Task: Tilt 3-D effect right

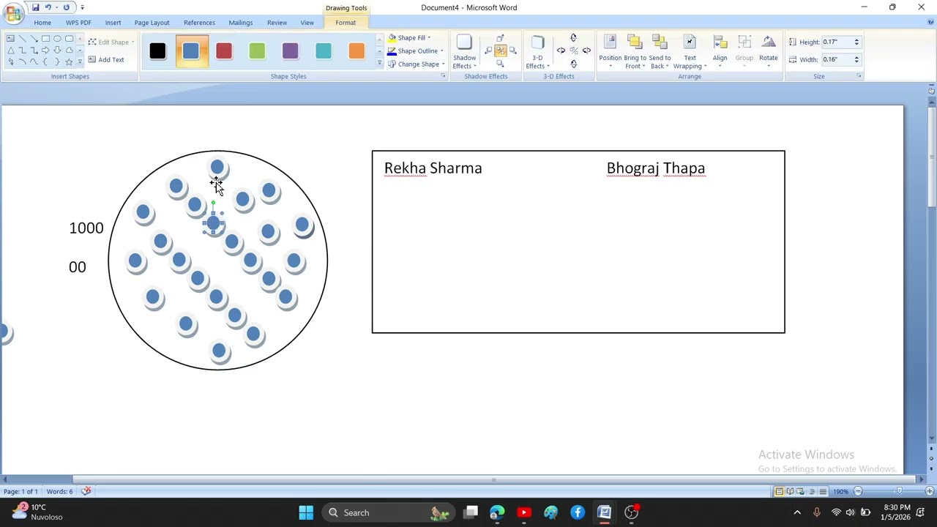Action: pos(586,51)
